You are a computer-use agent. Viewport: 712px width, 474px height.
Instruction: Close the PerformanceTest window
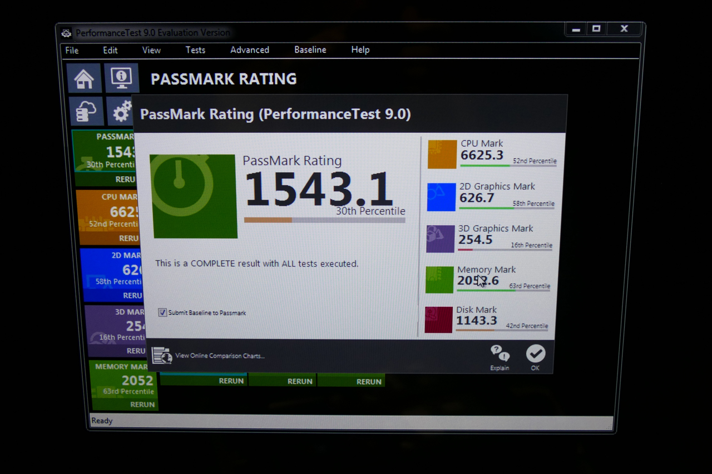click(624, 29)
